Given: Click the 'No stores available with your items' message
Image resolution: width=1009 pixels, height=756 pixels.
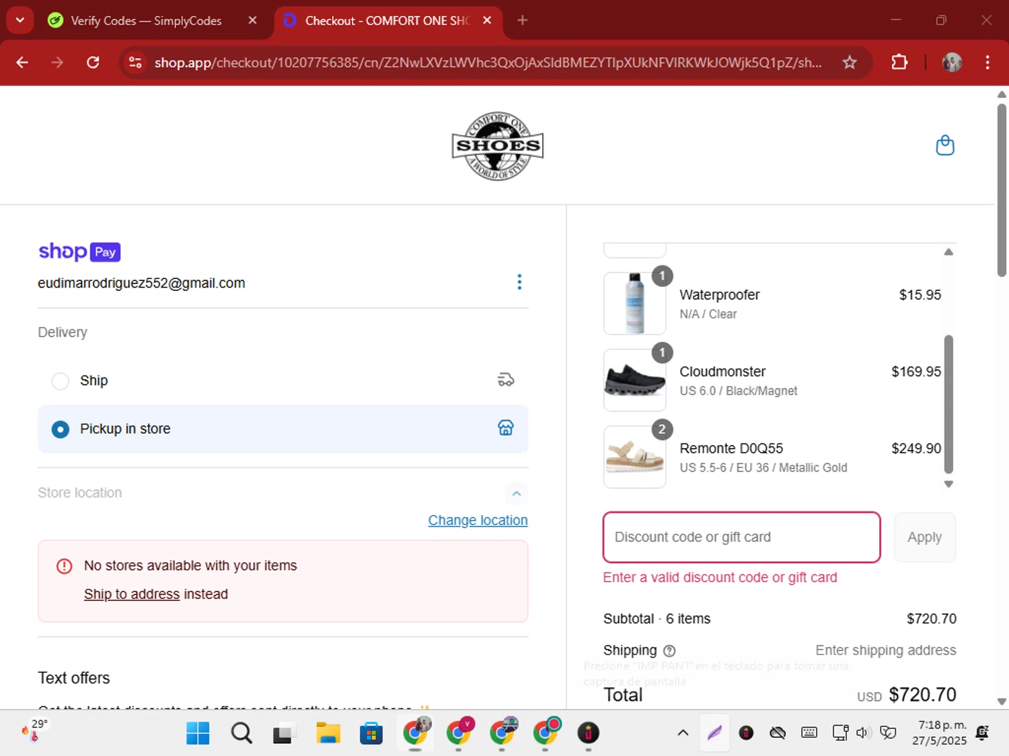Looking at the screenshot, I should tap(190, 566).
